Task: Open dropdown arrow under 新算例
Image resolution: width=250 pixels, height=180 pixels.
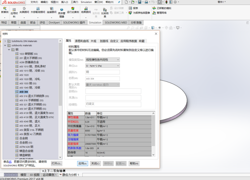Action: click(5, 17)
